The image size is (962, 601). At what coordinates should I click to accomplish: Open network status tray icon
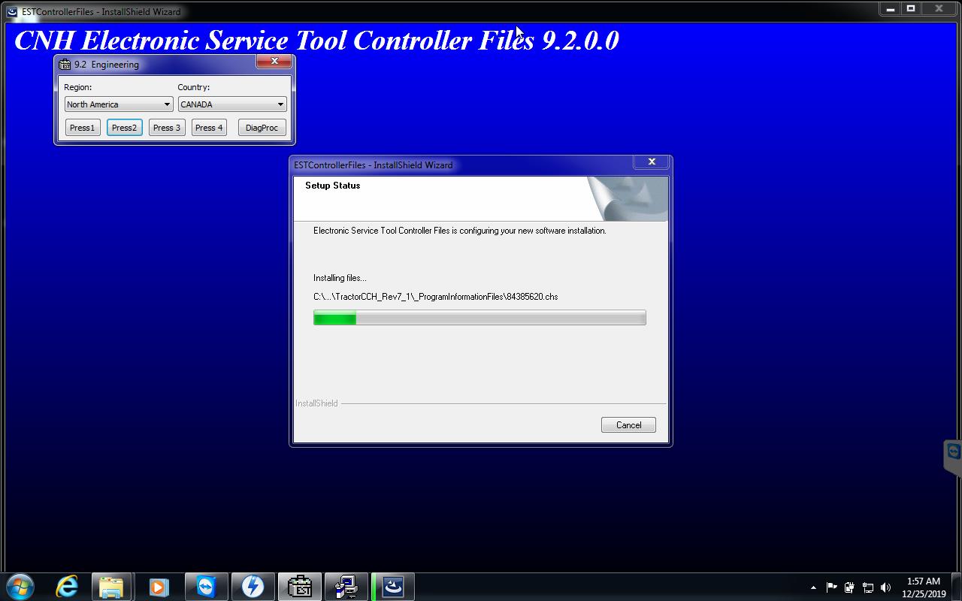(867, 587)
